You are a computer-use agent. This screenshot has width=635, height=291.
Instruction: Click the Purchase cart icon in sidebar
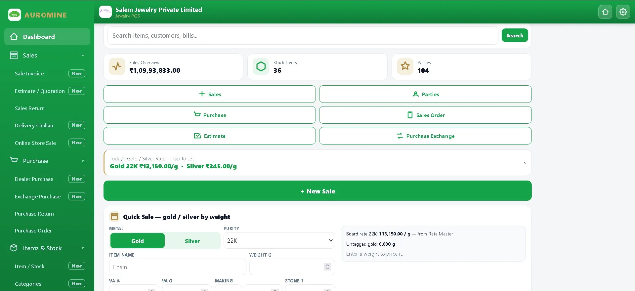pyautogui.click(x=14, y=160)
